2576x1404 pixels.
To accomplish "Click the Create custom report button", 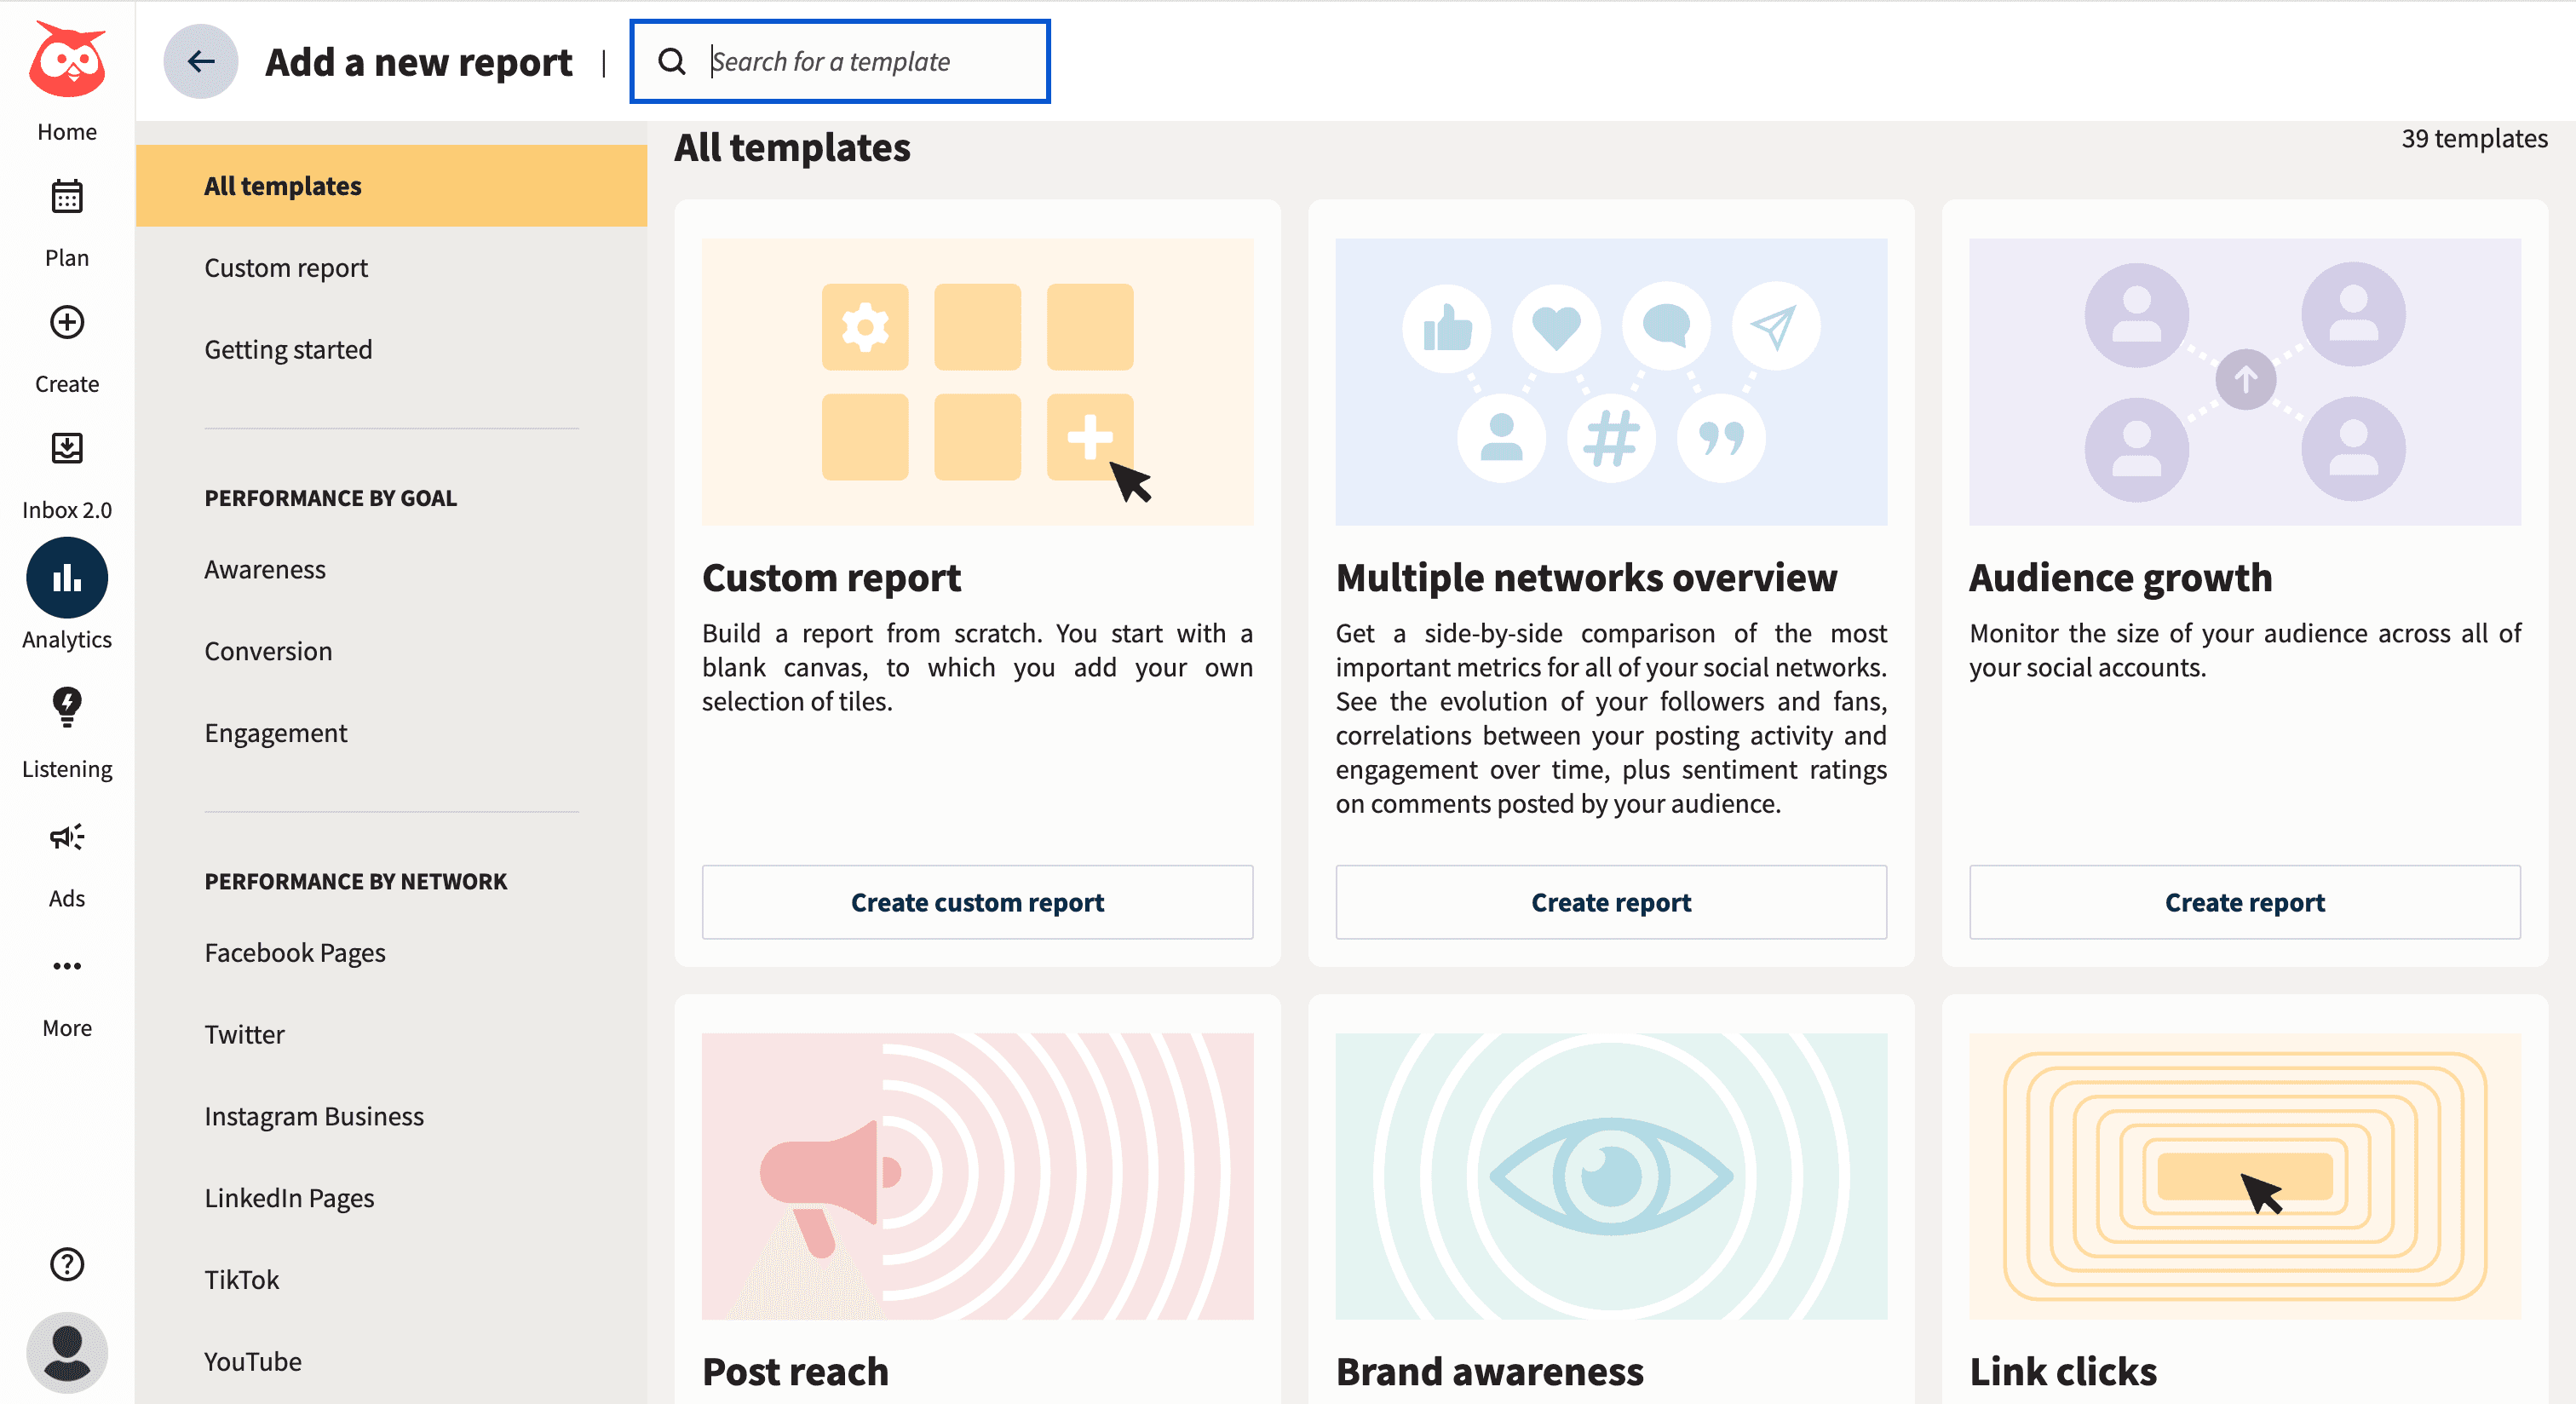I will 977,902.
